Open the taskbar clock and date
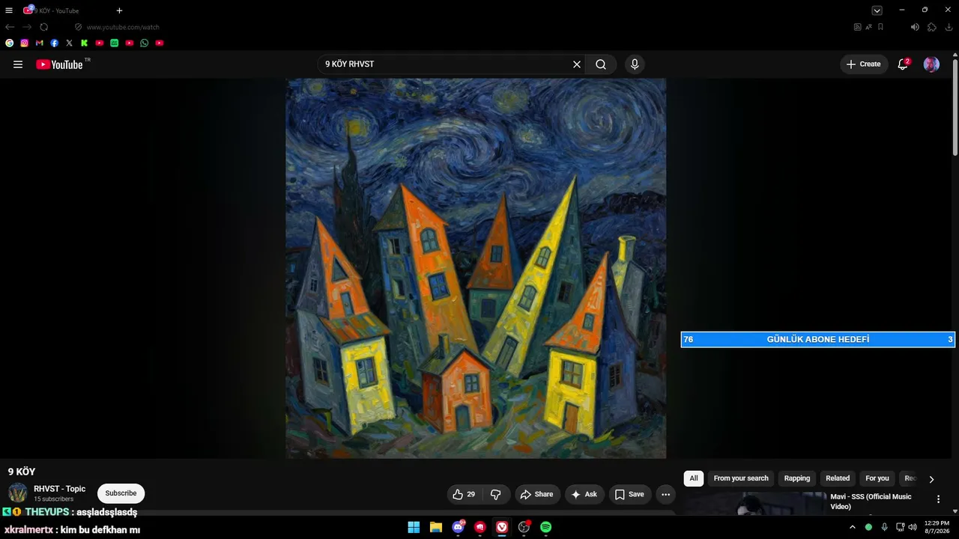Viewport: 959px width, 539px height. [937, 527]
